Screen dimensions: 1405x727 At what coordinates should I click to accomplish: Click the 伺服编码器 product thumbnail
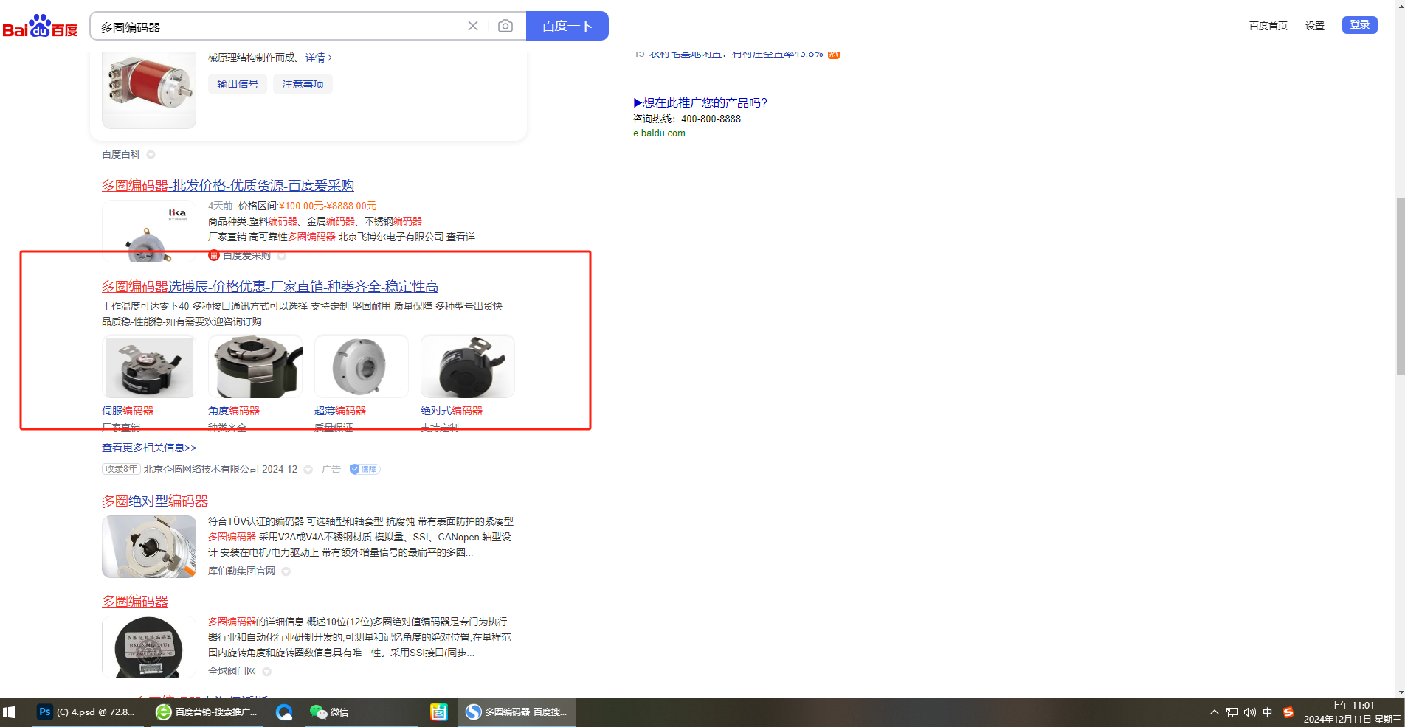149,367
